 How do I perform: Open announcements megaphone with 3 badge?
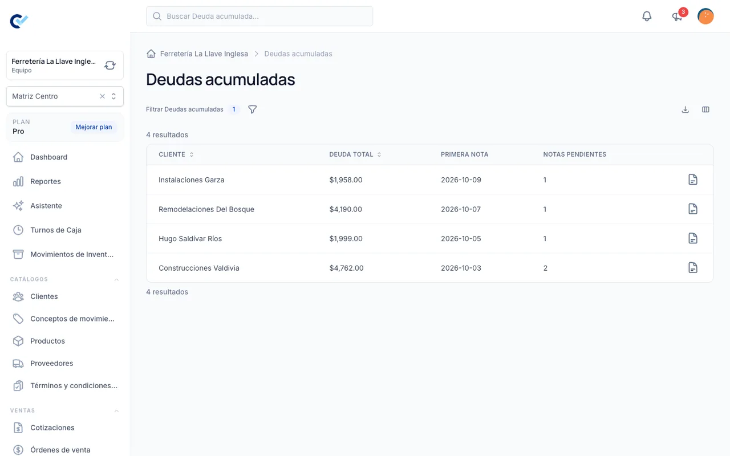(x=678, y=16)
